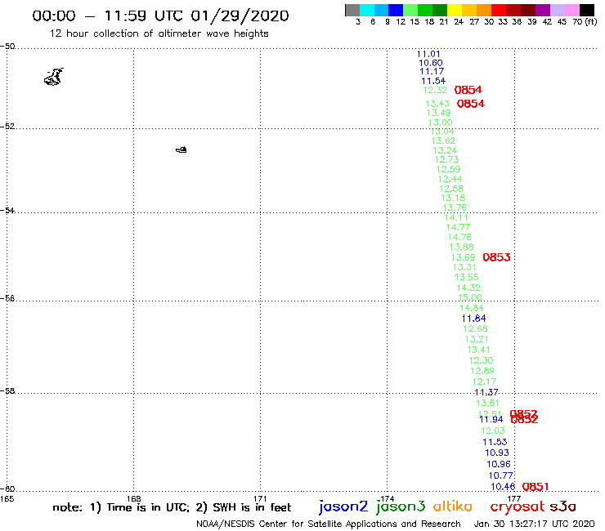The width and height of the screenshot is (605, 531).
Task: Select the dark blue legend swatch
Action: (396, 11)
